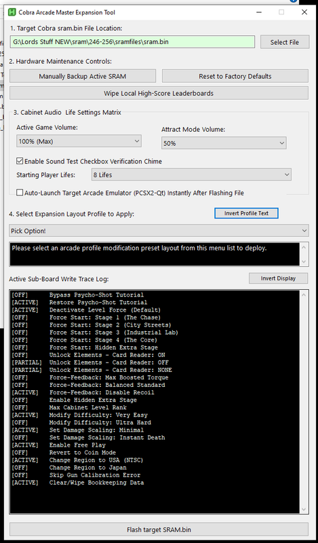318x543 pixels.
Task: Select log line Force-Feedback: Max Boosted Torque
Action: (90, 377)
